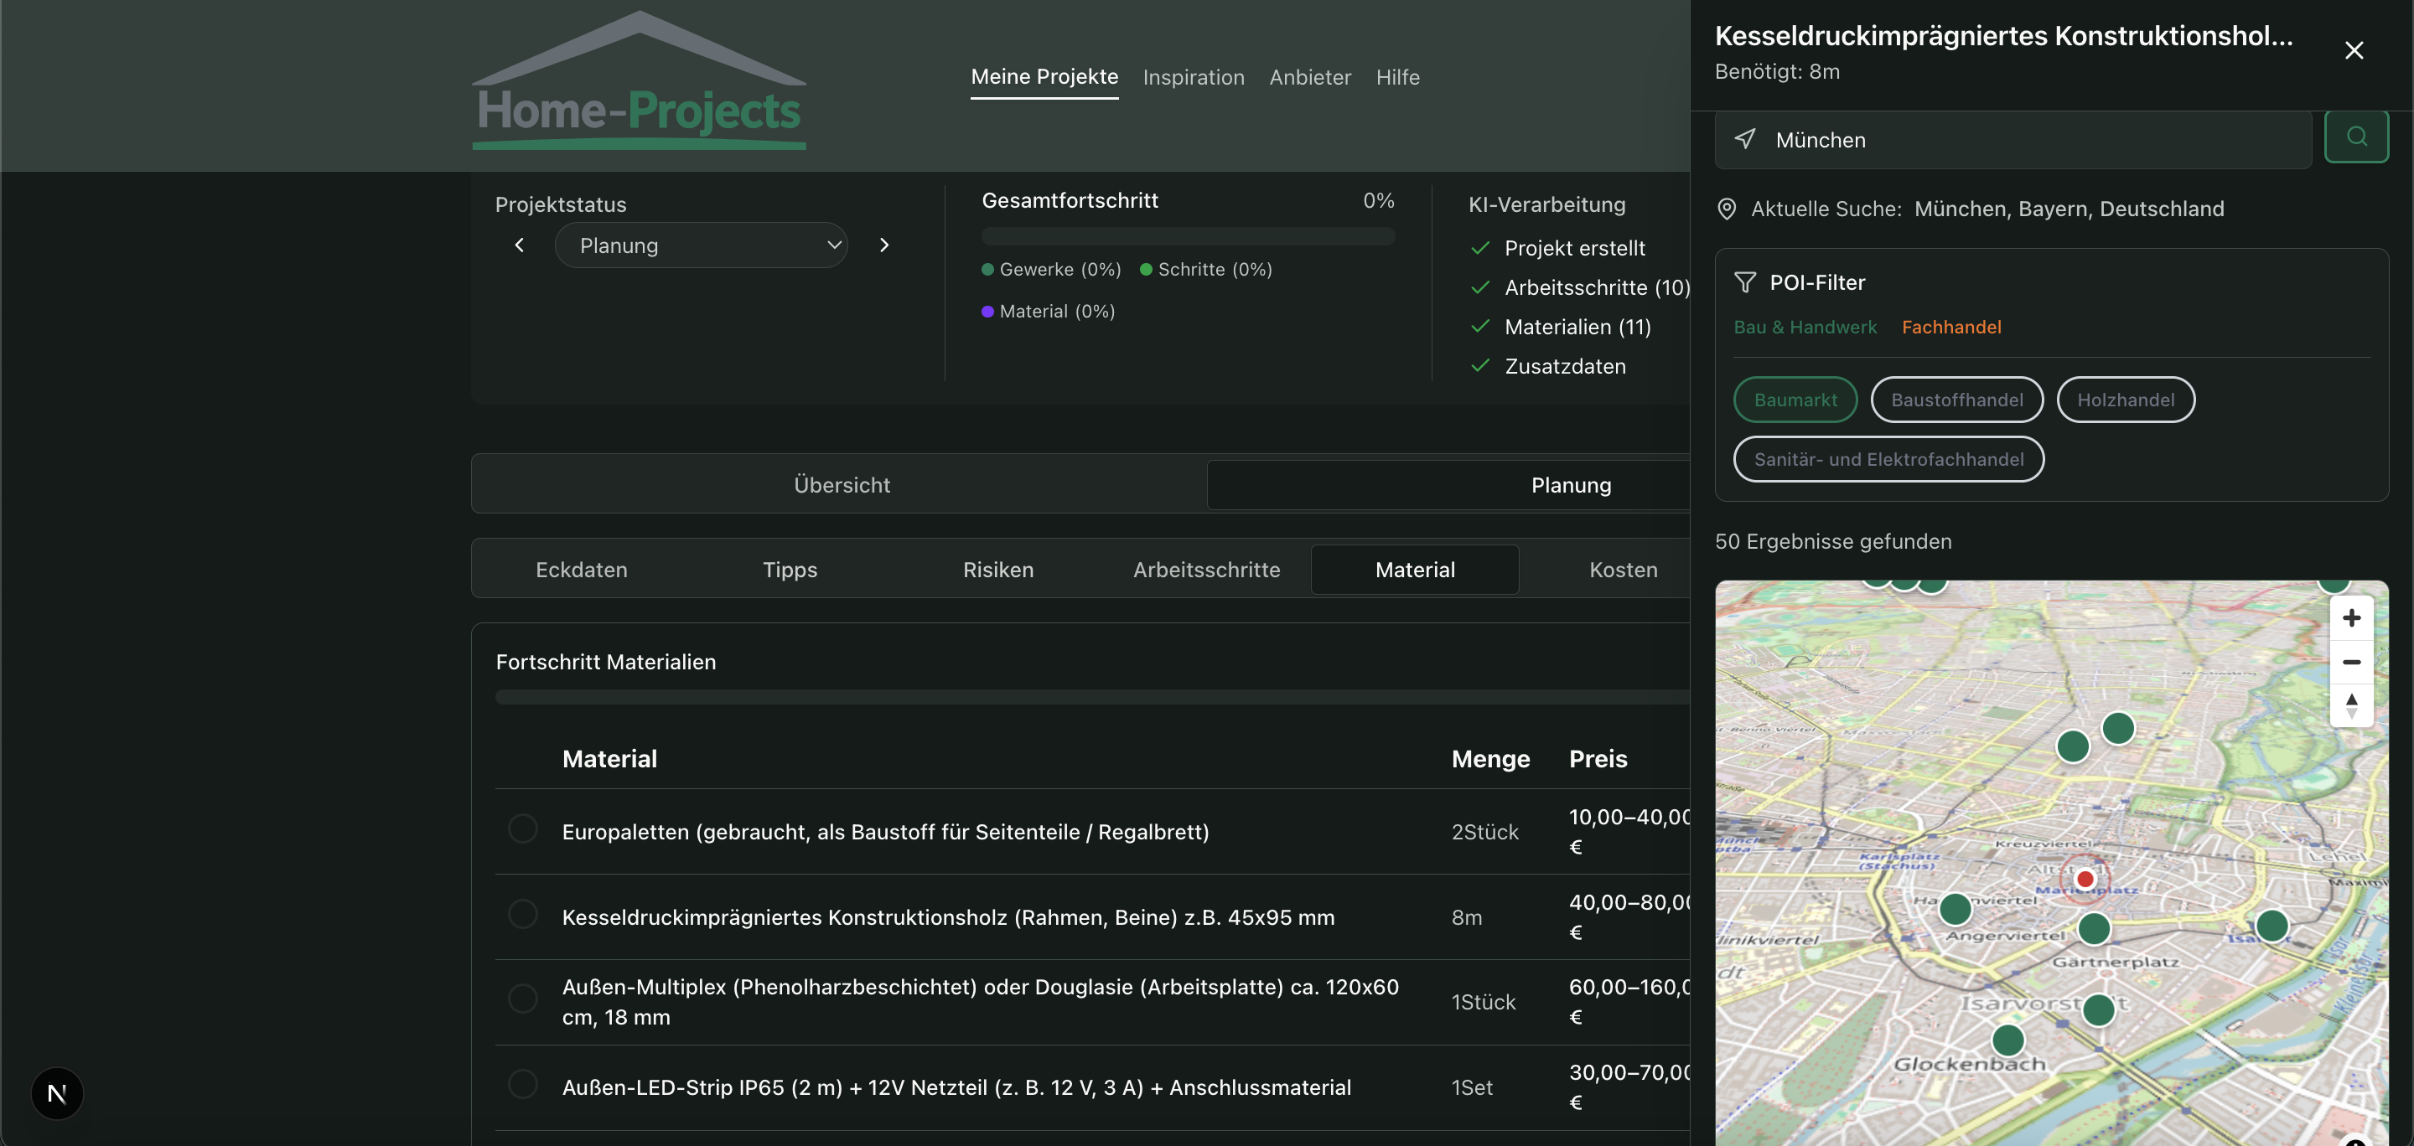2414x1146 pixels.
Task: Click the map zoom-out icon
Action: (x=2352, y=662)
